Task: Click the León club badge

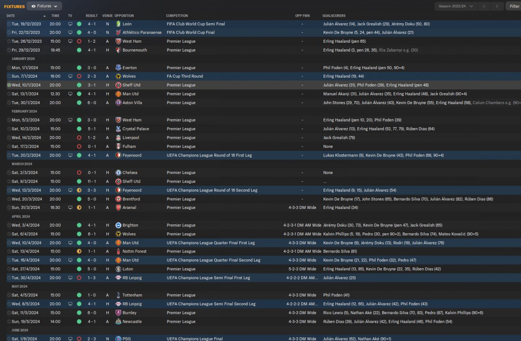Action: 118,24
